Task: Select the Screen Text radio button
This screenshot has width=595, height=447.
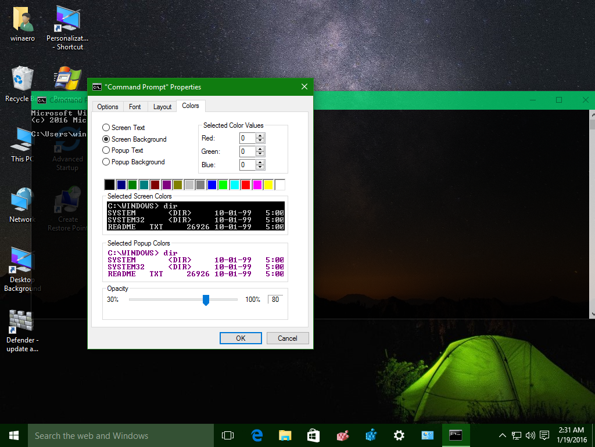Action: (106, 128)
